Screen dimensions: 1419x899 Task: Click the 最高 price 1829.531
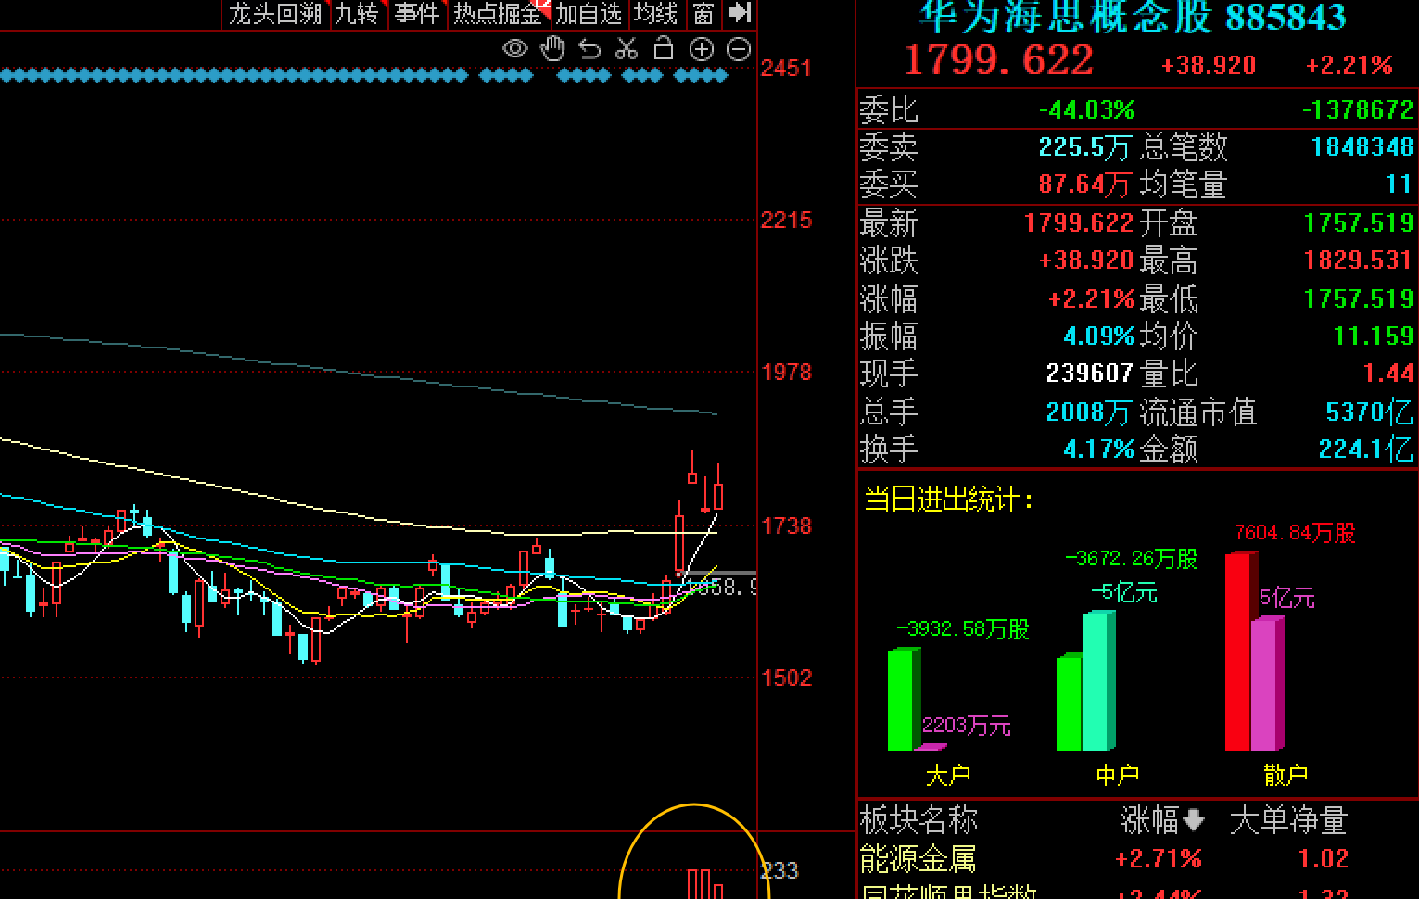click(x=1359, y=260)
